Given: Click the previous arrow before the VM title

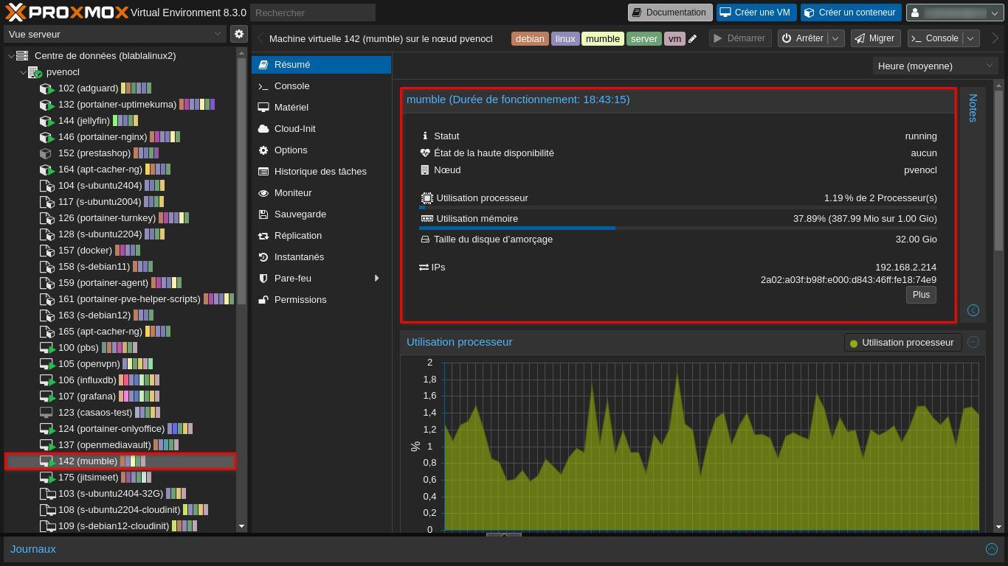Looking at the screenshot, I should tap(260, 38).
